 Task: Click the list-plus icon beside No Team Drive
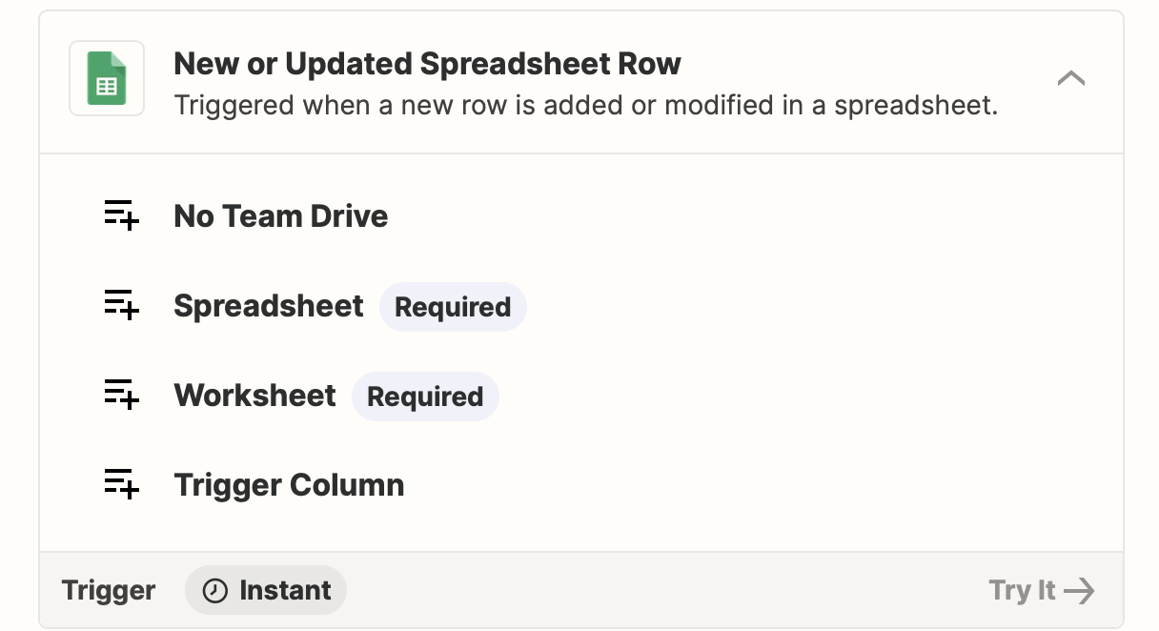click(122, 215)
